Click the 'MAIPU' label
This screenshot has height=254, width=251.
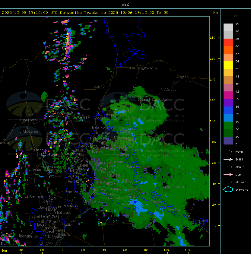(83, 165)
